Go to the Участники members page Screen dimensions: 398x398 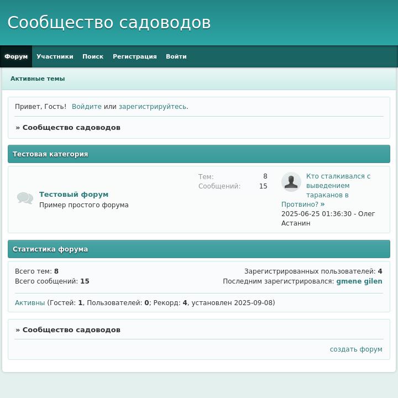pos(55,56)
